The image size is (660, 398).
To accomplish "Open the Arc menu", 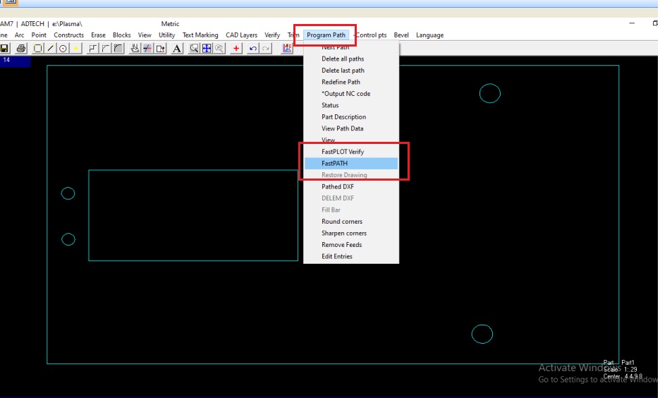I will click(x=19, y=35).
